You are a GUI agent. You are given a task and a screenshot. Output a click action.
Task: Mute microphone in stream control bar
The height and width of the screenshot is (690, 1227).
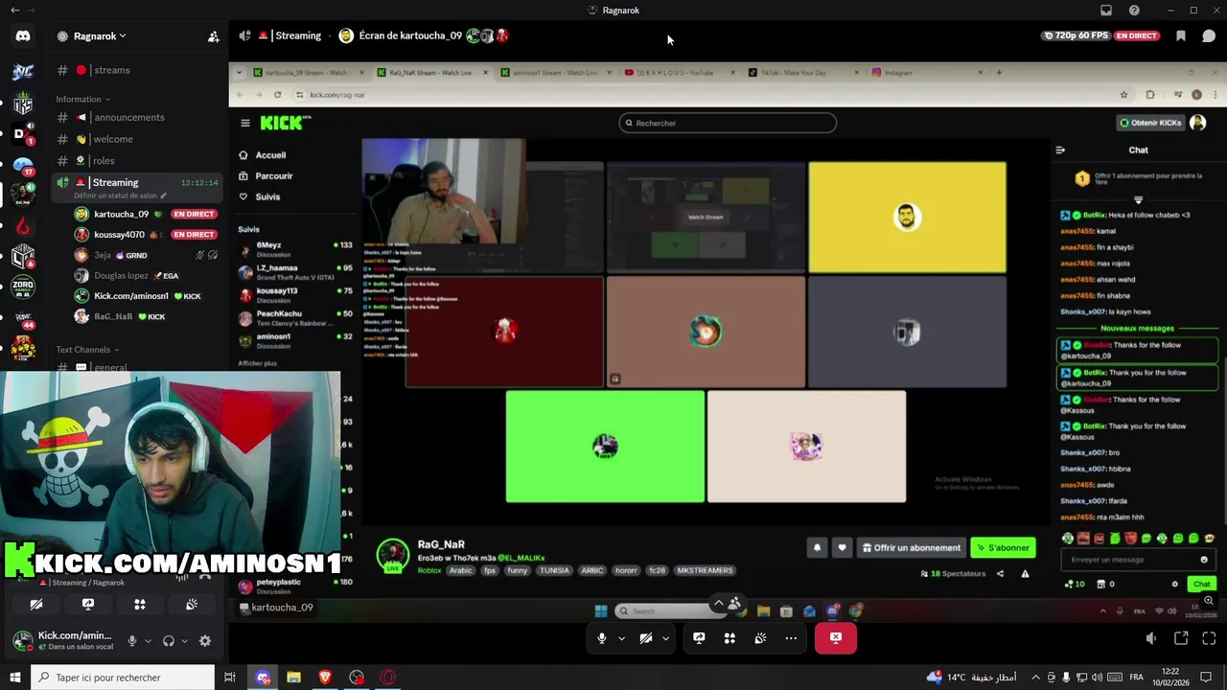(602, 638)
